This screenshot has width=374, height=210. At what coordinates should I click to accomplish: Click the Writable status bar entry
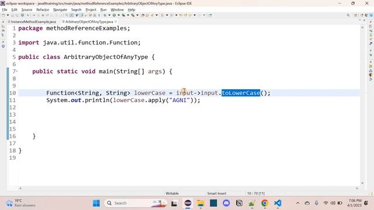[x=172, y=193]
